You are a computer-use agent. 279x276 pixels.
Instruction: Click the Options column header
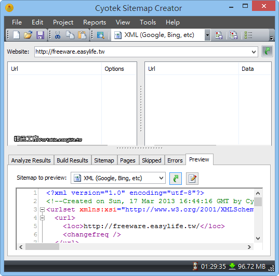click(119, 69)
